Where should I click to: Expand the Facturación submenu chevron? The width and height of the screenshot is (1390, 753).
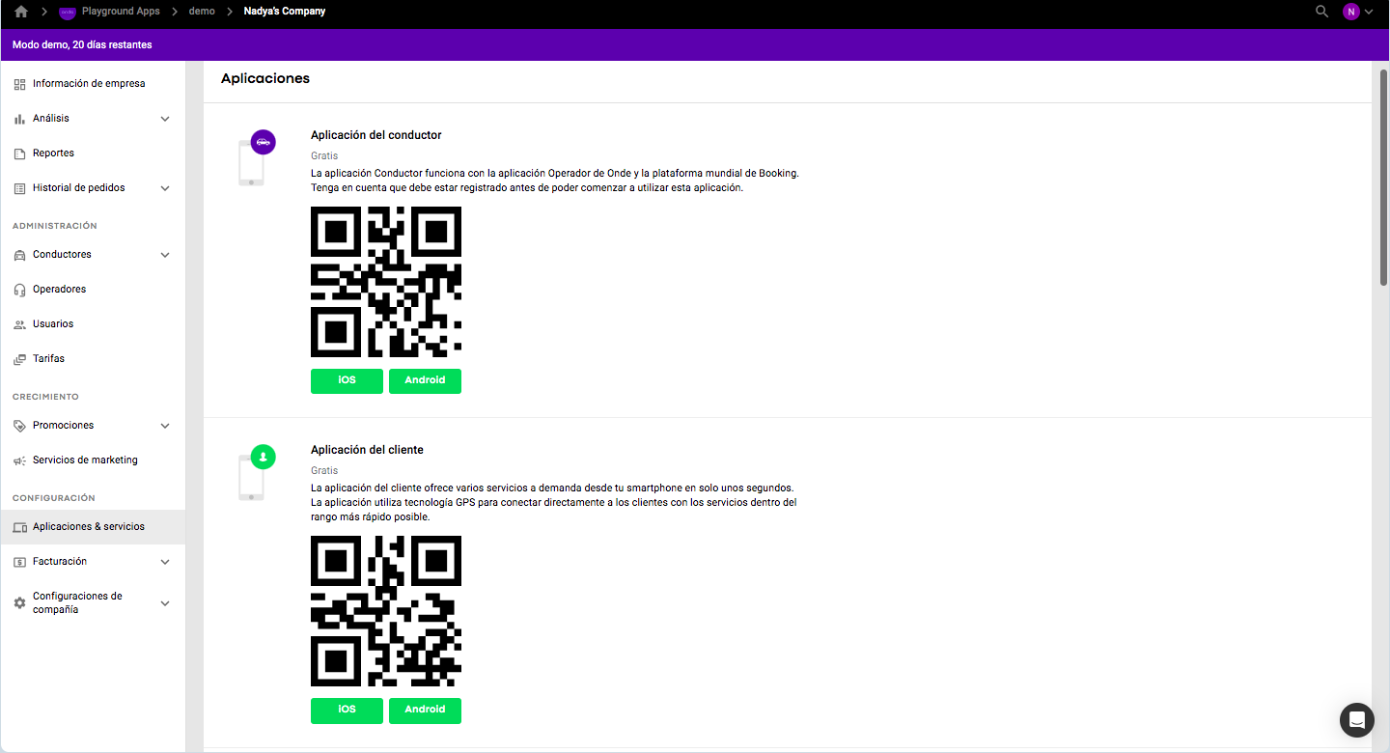(x=165, y=562)
